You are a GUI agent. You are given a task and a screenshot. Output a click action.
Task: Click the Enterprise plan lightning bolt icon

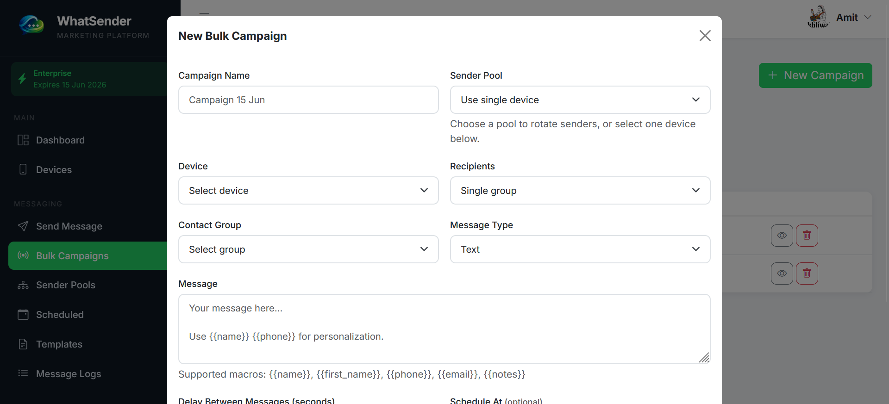click(x=22, y=79)
